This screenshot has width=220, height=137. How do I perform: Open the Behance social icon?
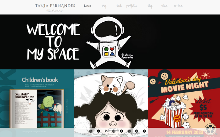click(91, 131)
